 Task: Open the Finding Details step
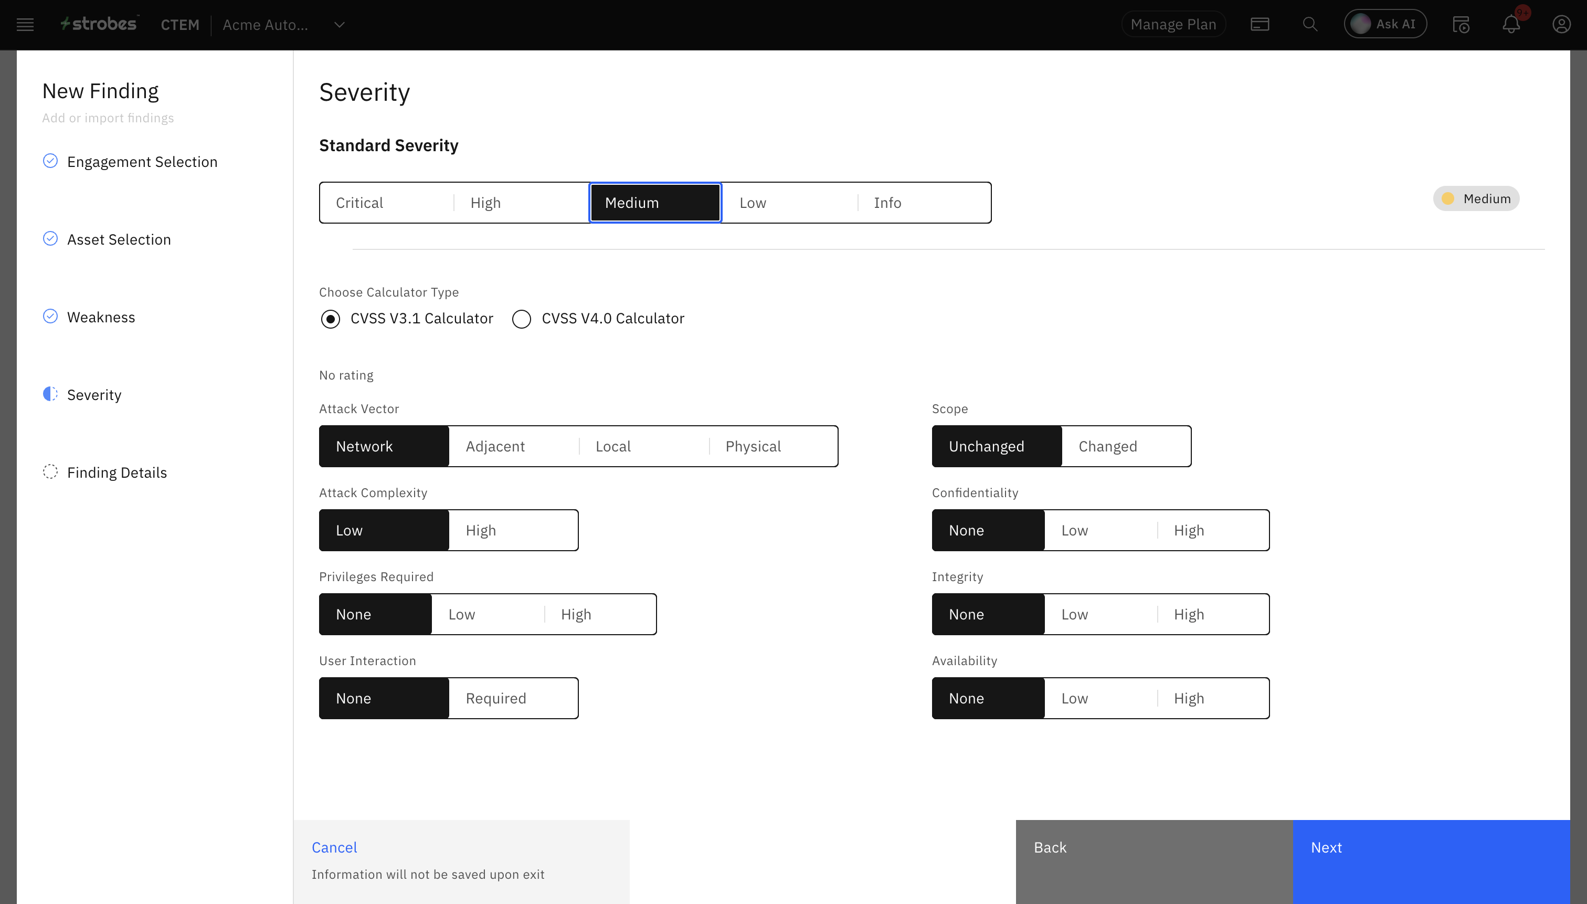point(117,472)
